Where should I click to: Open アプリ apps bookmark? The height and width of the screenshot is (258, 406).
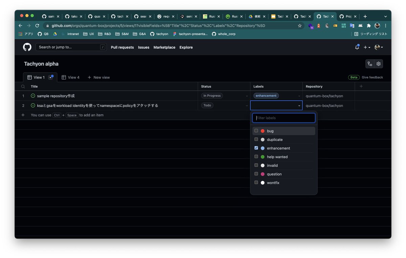26,34
